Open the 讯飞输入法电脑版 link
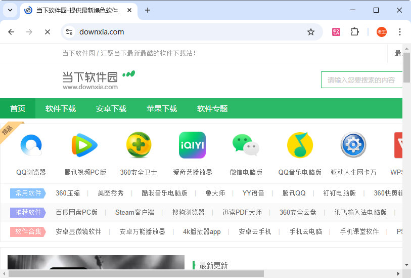 tap(360, 212)
